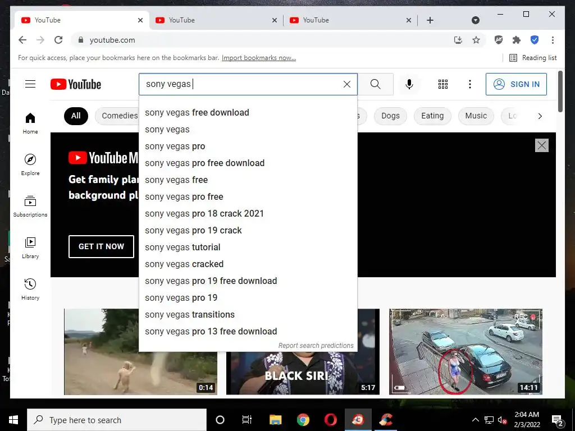Open Task View on the taskbar
Viewport: 575px width, 431px height.
pos(247,420)
